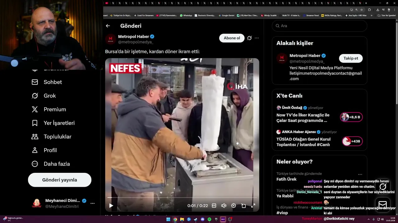Open Tüm Yer İşaretleri folder
The width and height of the screenshot is (398, 223).
click(x=386, y=15)
